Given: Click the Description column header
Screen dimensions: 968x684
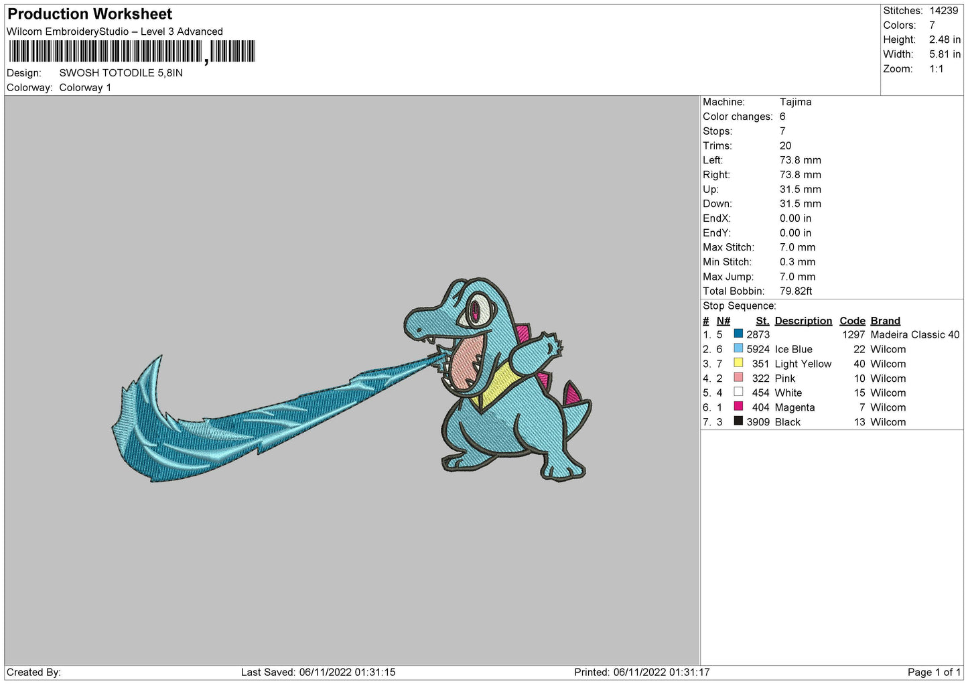Looking at the screenshot, I should [803, 321].
